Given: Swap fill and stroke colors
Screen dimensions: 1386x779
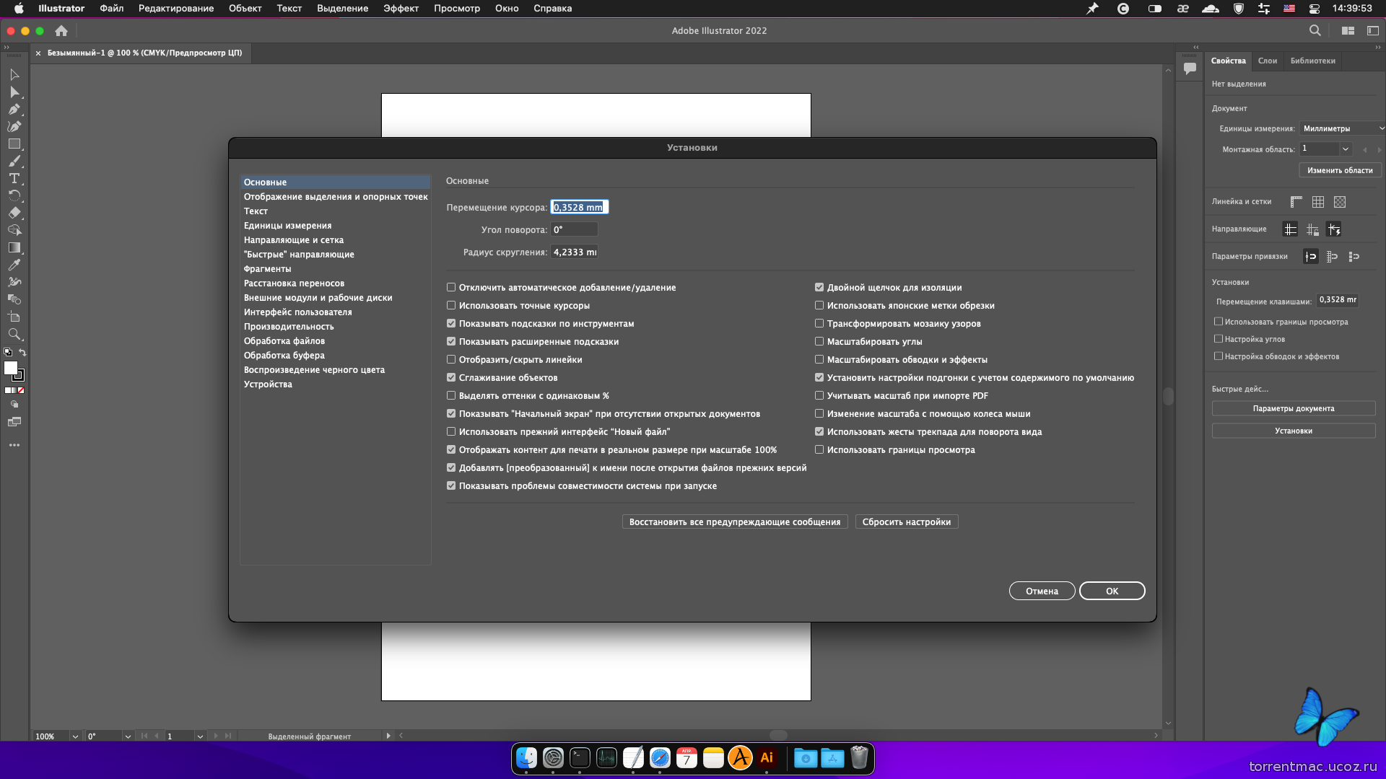Looking at the screenshot, I should click(x=22, y=352).
